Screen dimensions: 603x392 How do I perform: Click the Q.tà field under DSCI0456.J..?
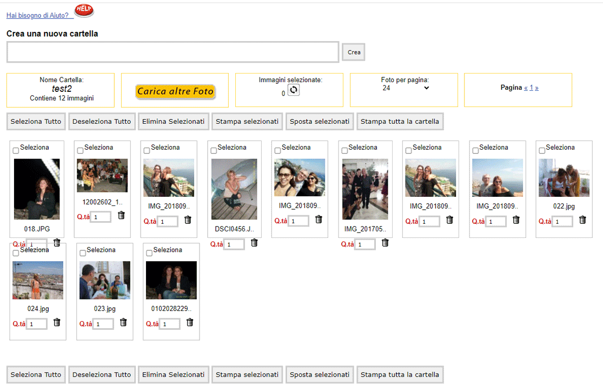[234, 244]
